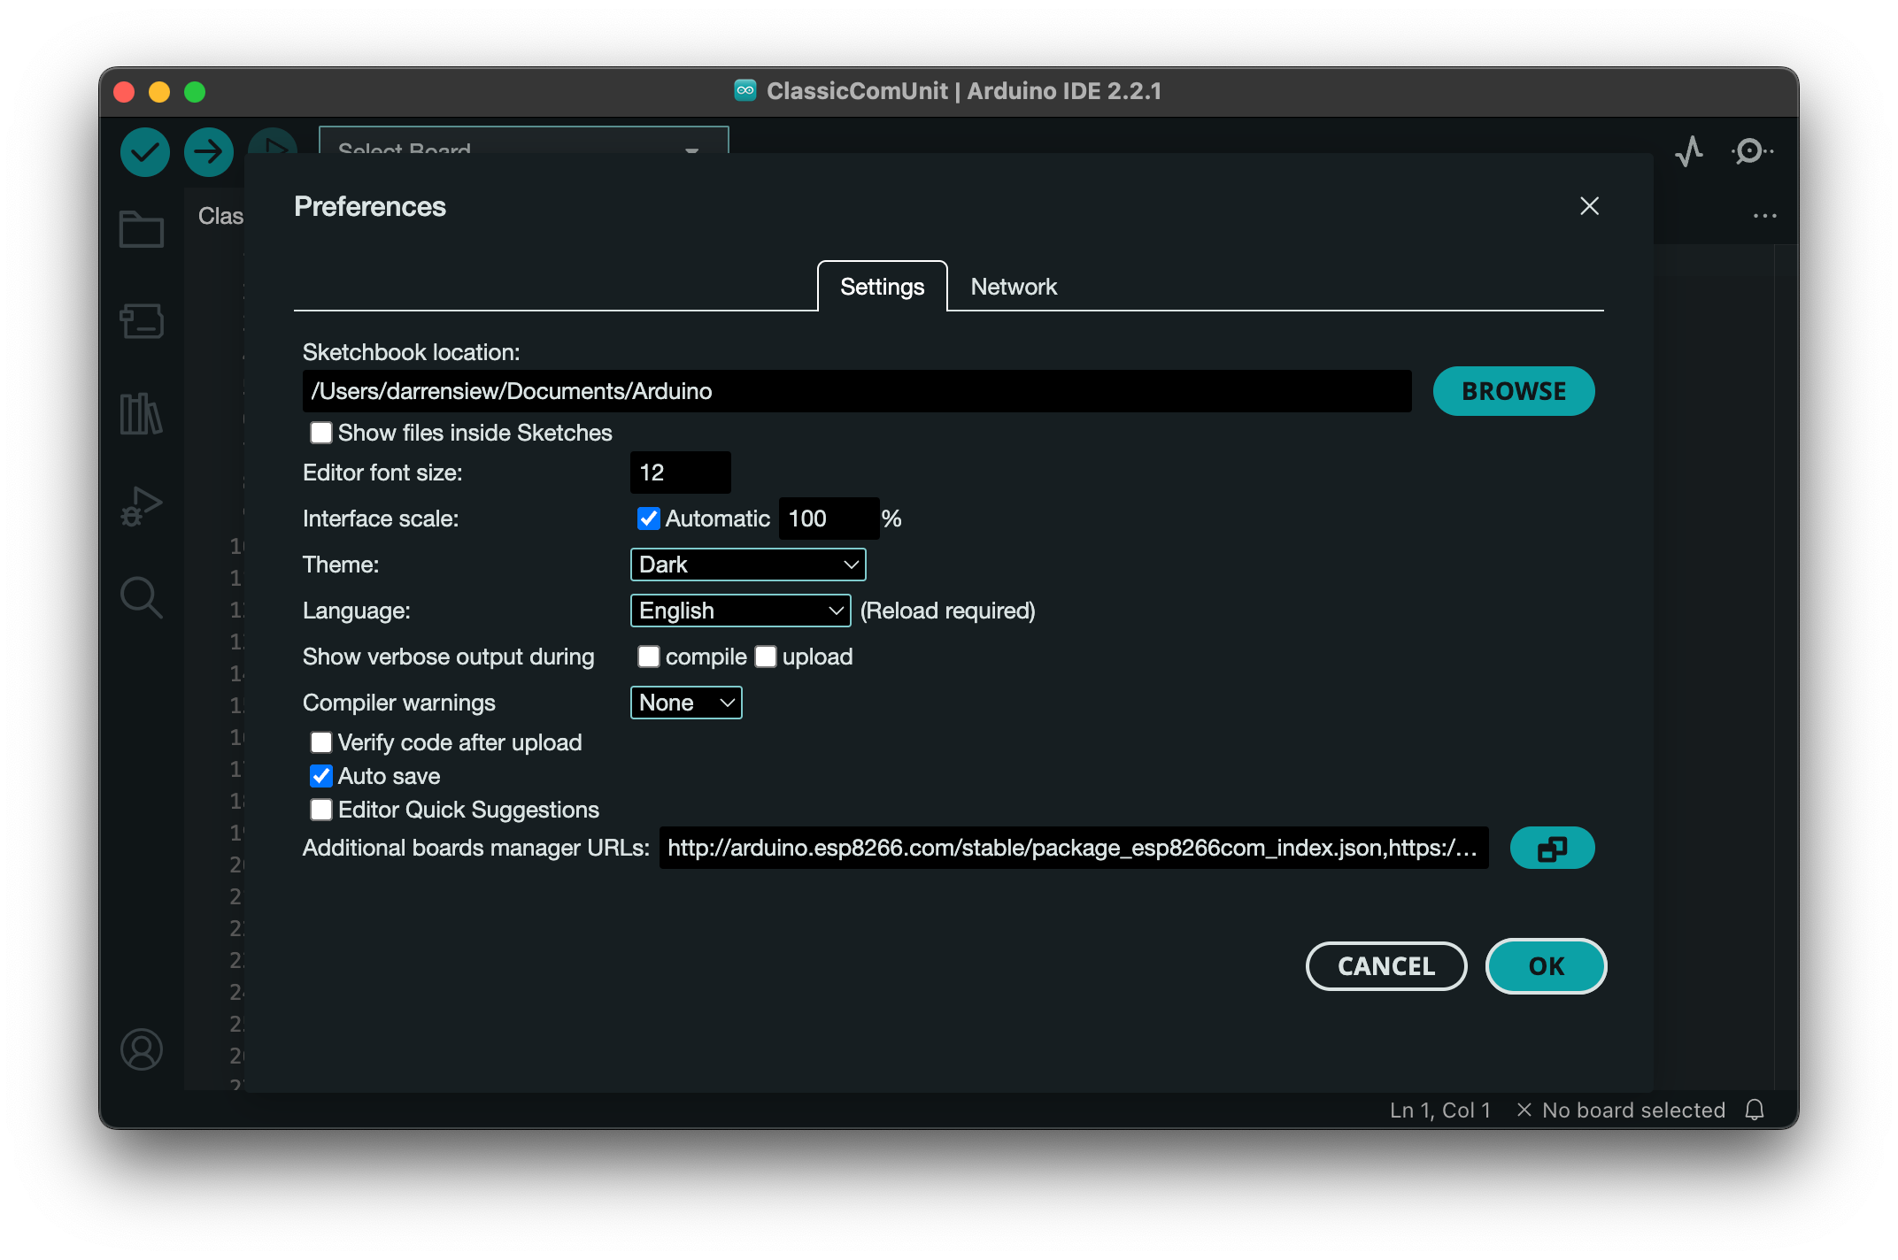Open the Library Manager sidebar icon
The height and width of the screenshot is (1260, 1898).
(142, 414)
